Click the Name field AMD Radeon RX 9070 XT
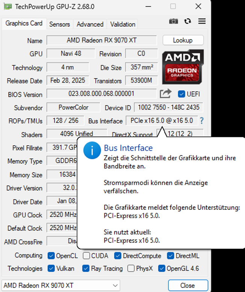245x292 pixels. 101,40
